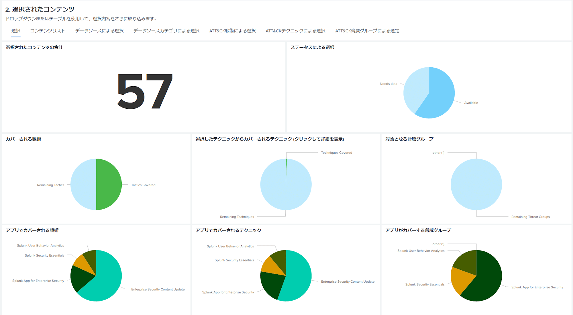Open the ATT&CK脅威グループによる選定 tab

pos(367,31)
